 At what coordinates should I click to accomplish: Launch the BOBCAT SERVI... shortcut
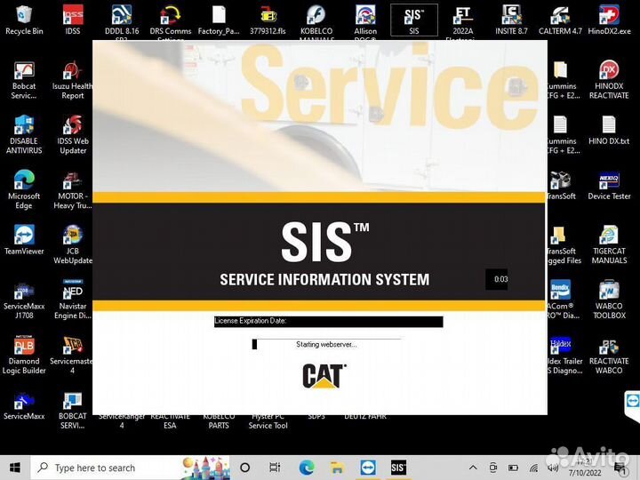pos(73,411)
